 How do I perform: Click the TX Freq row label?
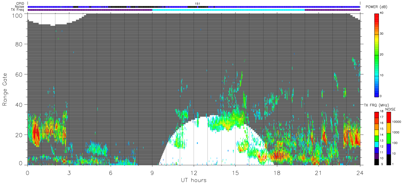(17, 10)
